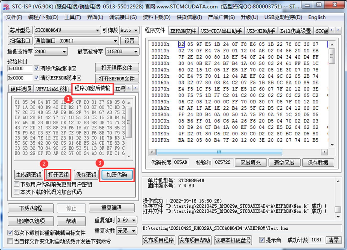The image size is (347, 250).
Task: Click the hex view horizontal scrollbar thumb
Action: (219, 152)
